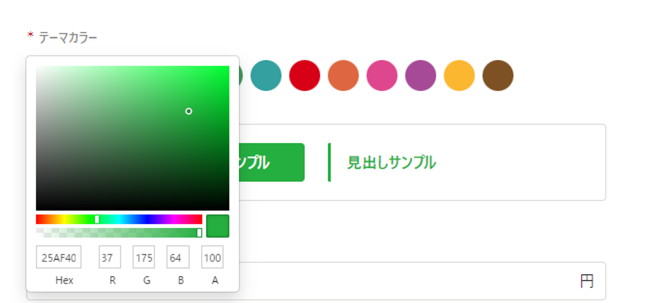Click the alpha transparency slider handle
Viewport: 664px width, 303px height.
click(199, 233)
